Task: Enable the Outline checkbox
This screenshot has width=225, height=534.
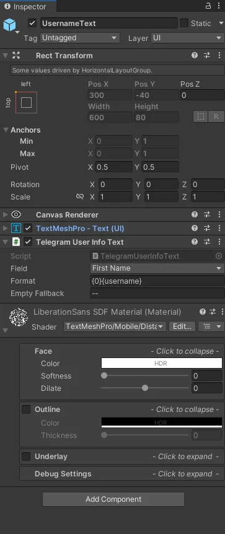Action: [26, 409]
